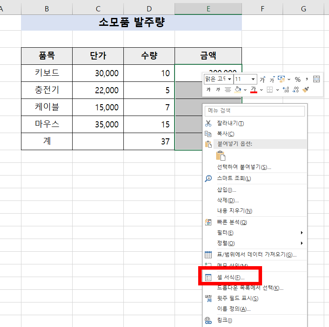
Task: Choose 복사(C) from context menu
Action: 255,134
